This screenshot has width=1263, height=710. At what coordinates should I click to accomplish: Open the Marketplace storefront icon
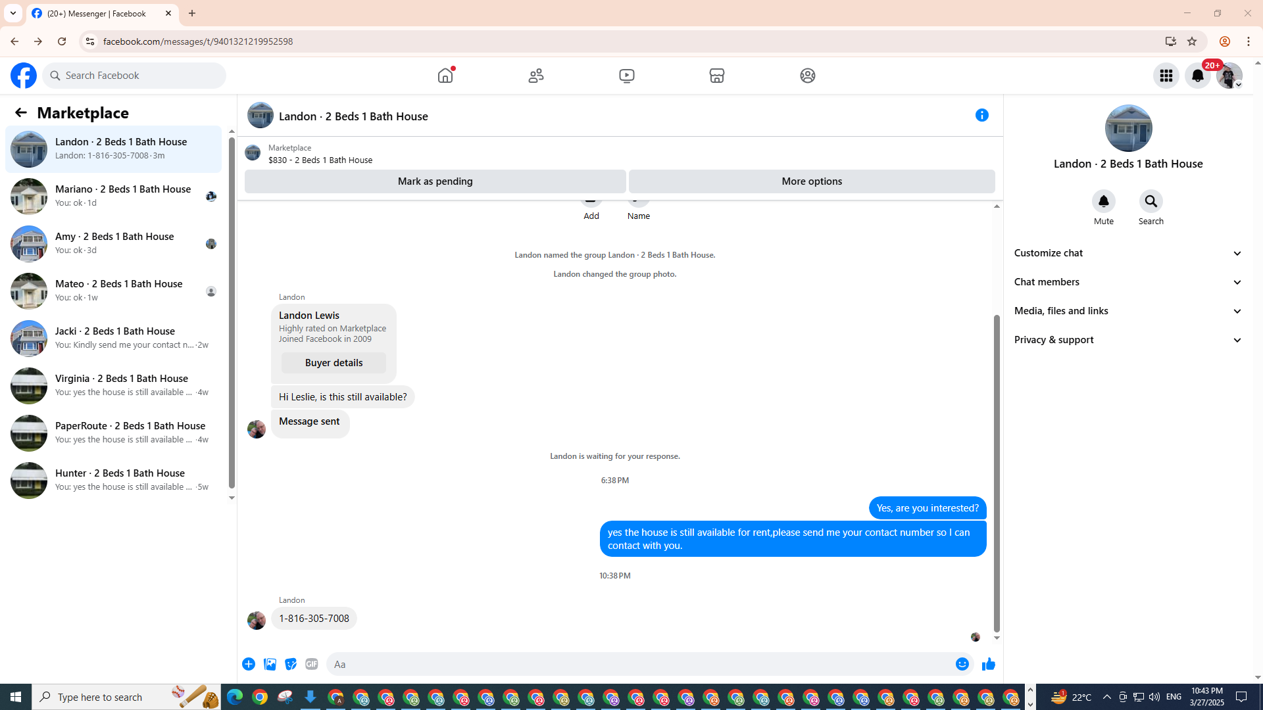(x=717, y=76)
